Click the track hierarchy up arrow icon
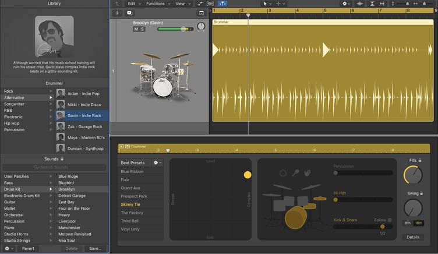This screenshot has height=254, width=438. (117, 3)
